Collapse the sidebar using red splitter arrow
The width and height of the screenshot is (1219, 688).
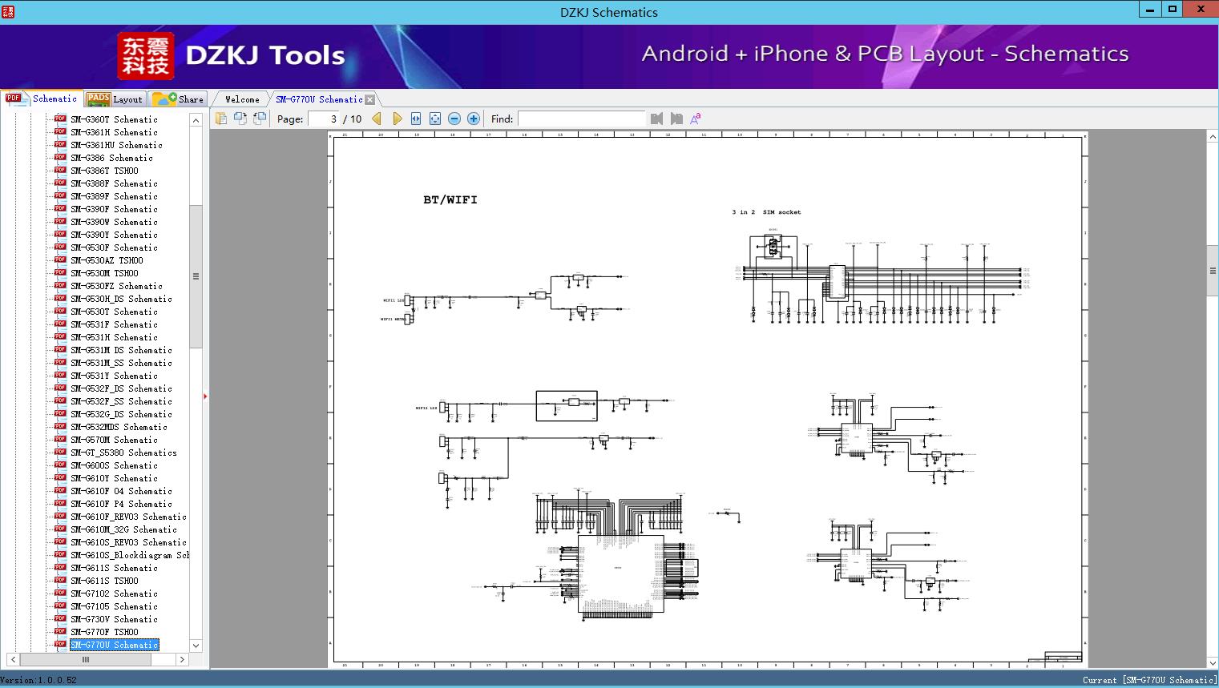click(205, 396)
